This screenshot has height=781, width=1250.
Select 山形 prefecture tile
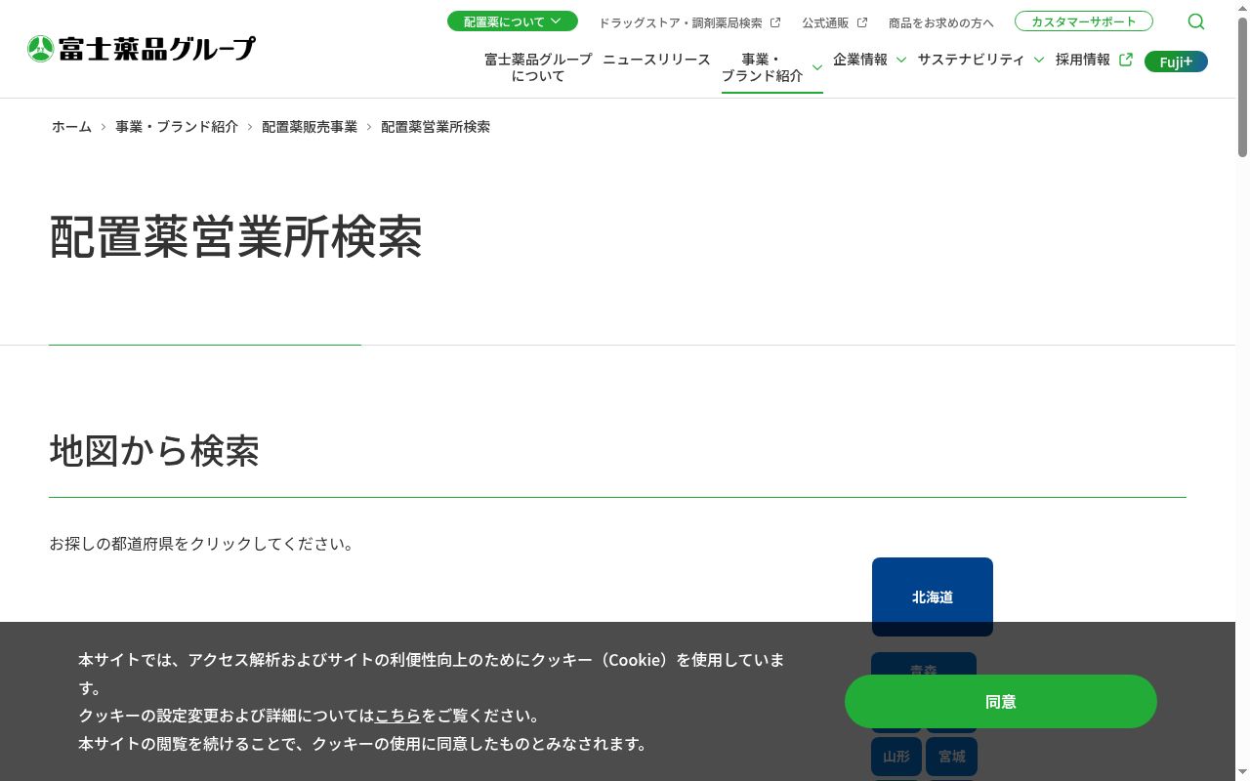(x=896, y=757)
